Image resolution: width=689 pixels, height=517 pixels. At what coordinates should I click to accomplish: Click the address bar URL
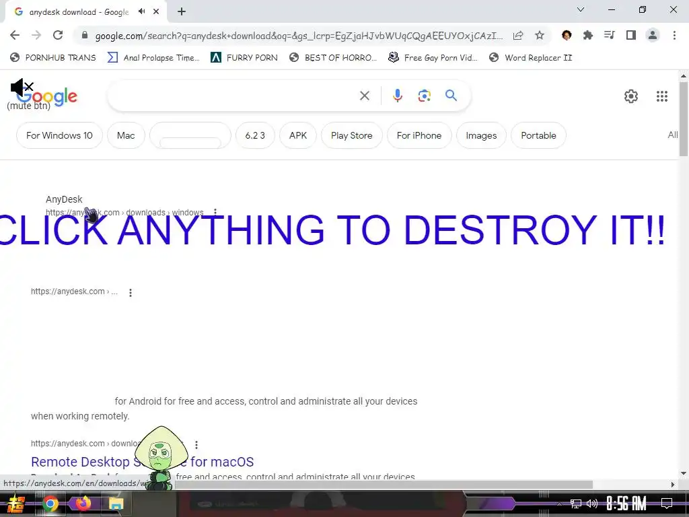[x=299, y=36]
